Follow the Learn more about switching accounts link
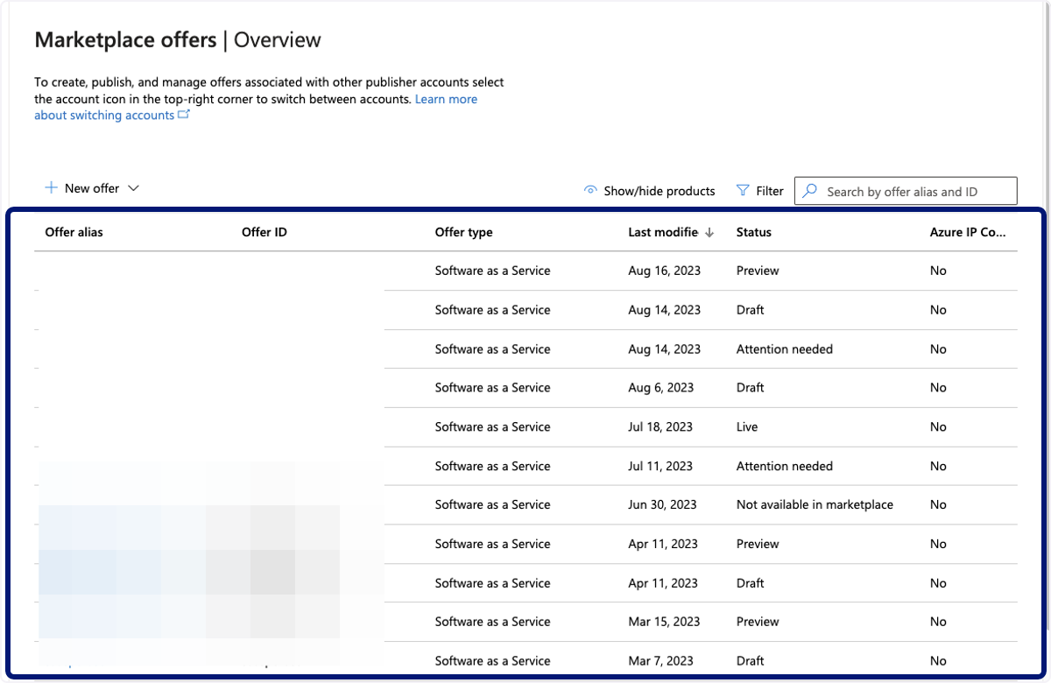This screenshot has height=683, width=1051. tap(256, 107)
